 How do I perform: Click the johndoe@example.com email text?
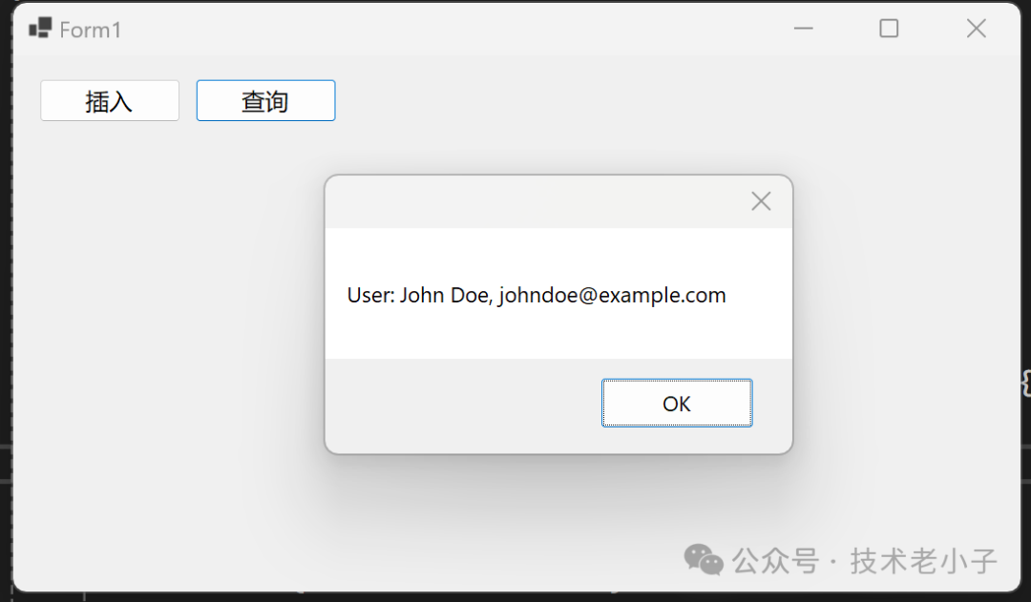(x=612, y=296)
